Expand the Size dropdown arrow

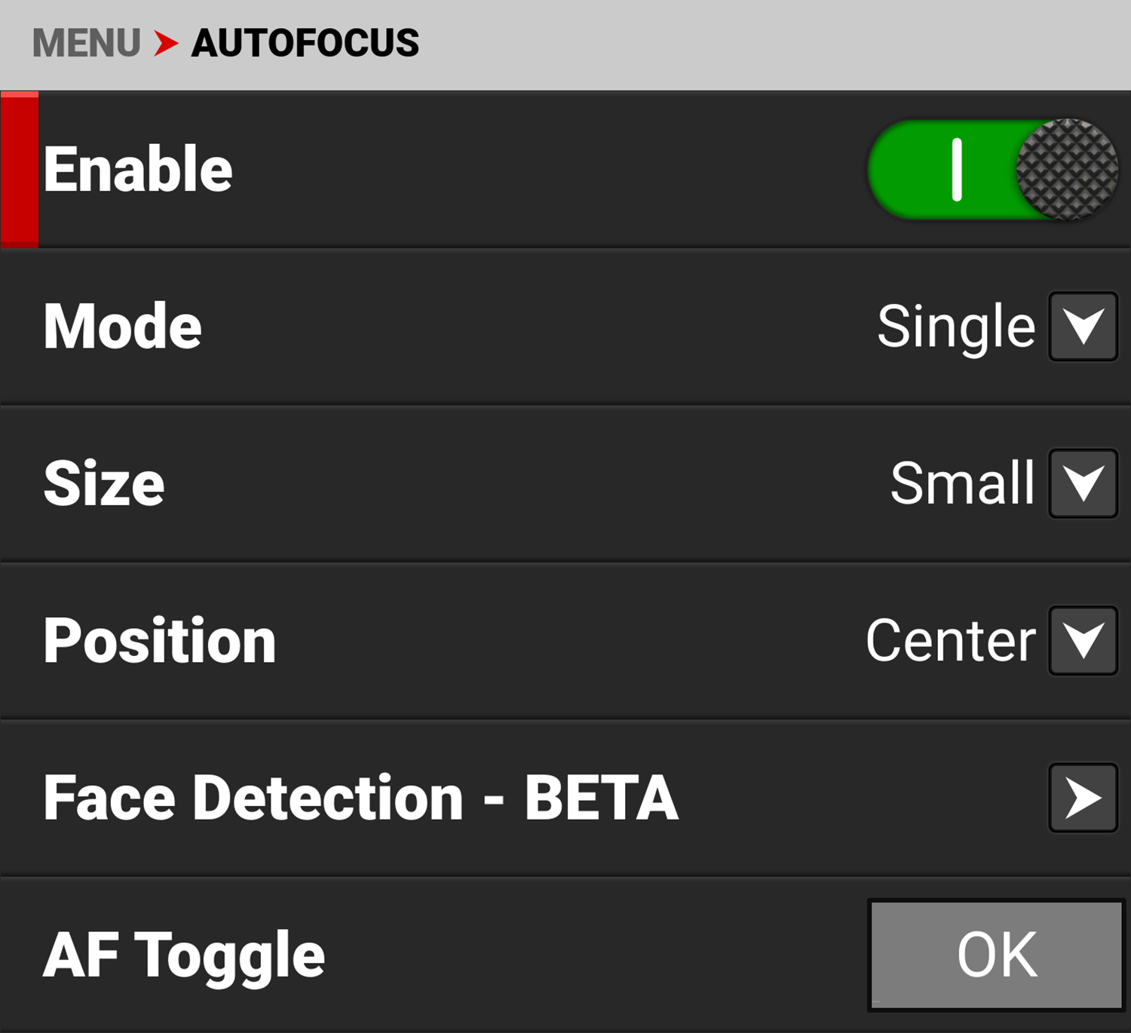click(1083, 483)
